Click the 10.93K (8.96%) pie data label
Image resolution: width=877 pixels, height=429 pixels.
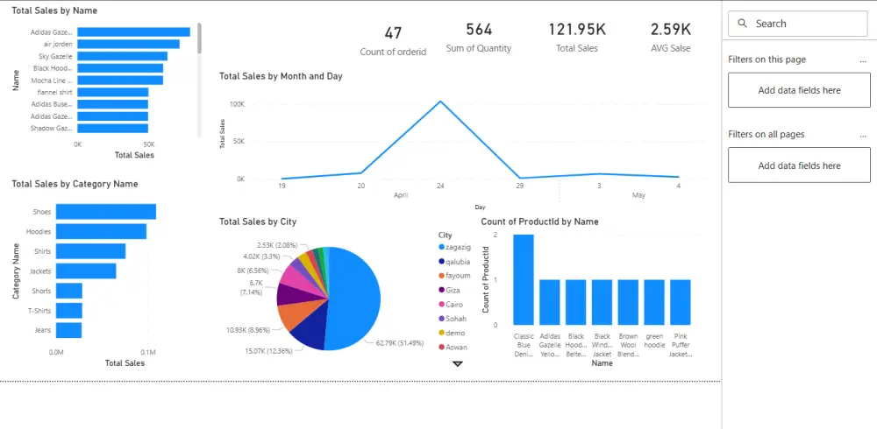[248, 330]
